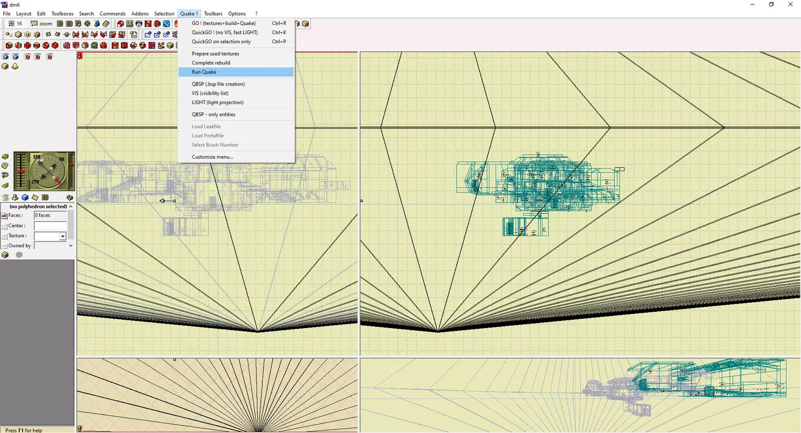Click the compass dial

49,172
